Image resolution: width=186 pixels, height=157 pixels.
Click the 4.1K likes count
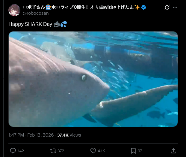(101, 151)
